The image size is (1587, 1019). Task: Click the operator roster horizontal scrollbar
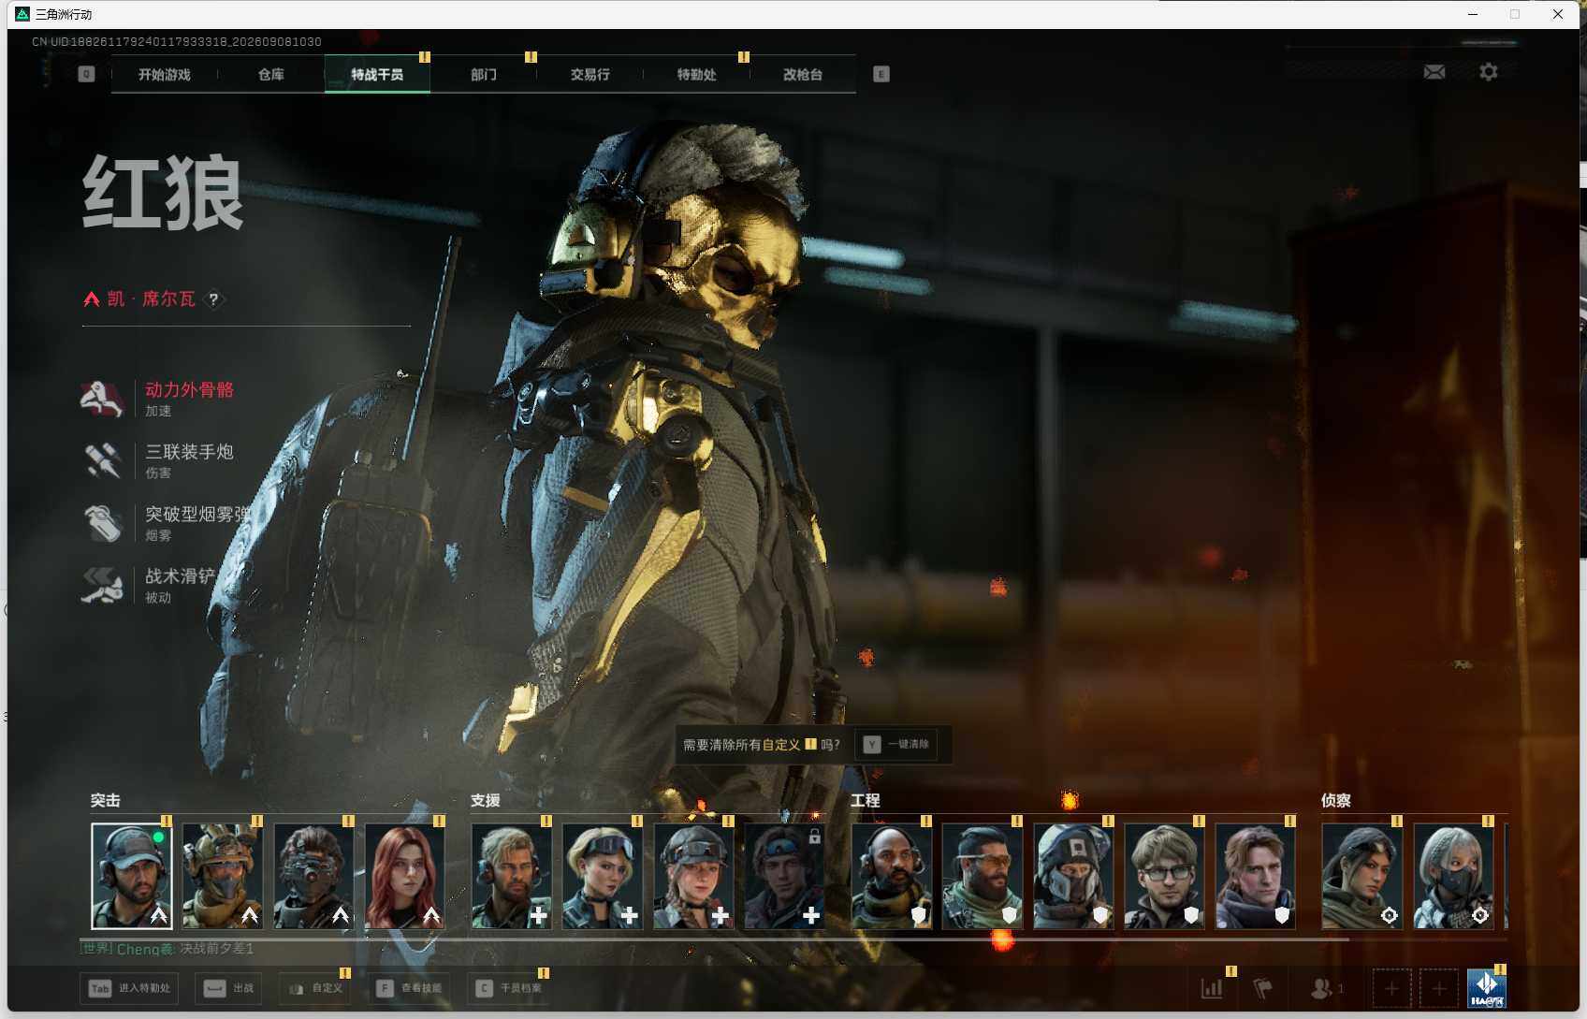coord(714,939)
